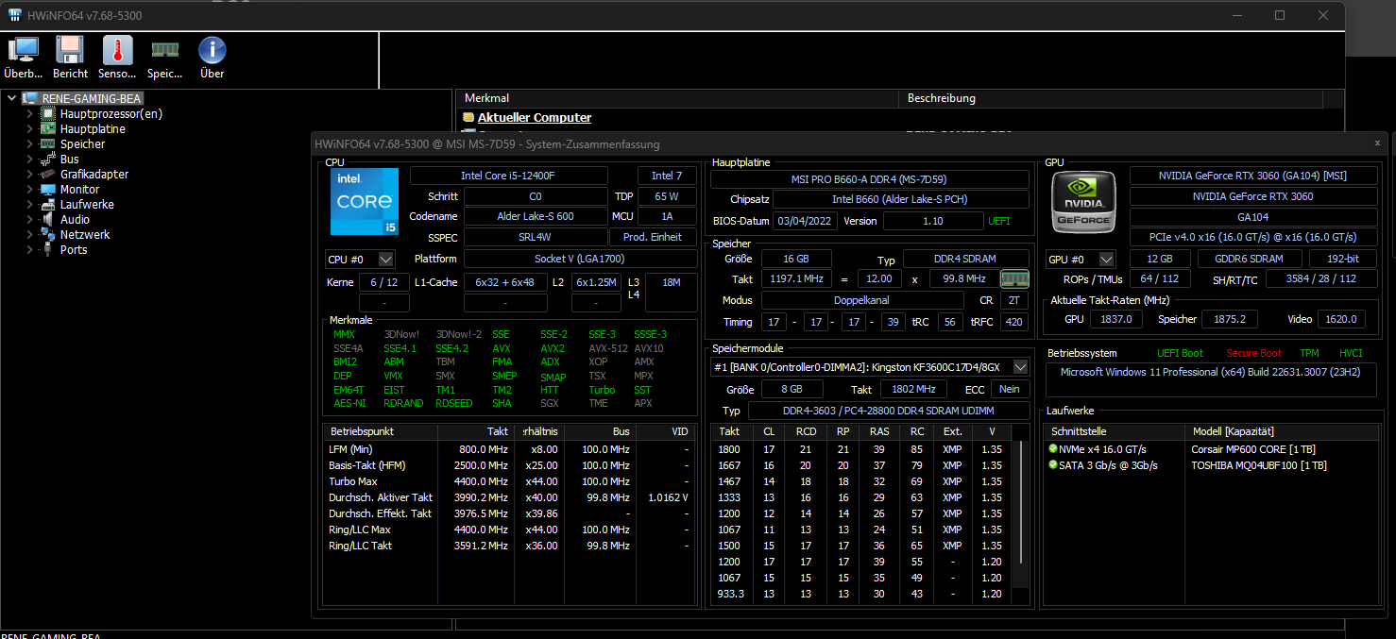Screen dimensions: 1396x639
Task: Click the TPM status label
Action: [x=1309, y=353]
